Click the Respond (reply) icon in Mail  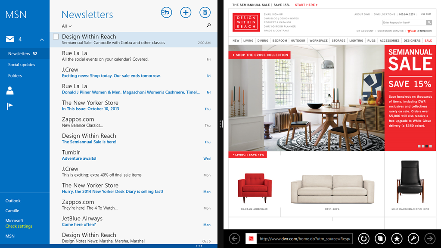click(166, 12)
